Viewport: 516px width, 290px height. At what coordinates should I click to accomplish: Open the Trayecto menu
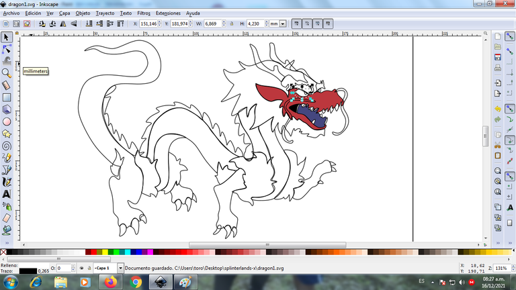[x=105, y=13]
